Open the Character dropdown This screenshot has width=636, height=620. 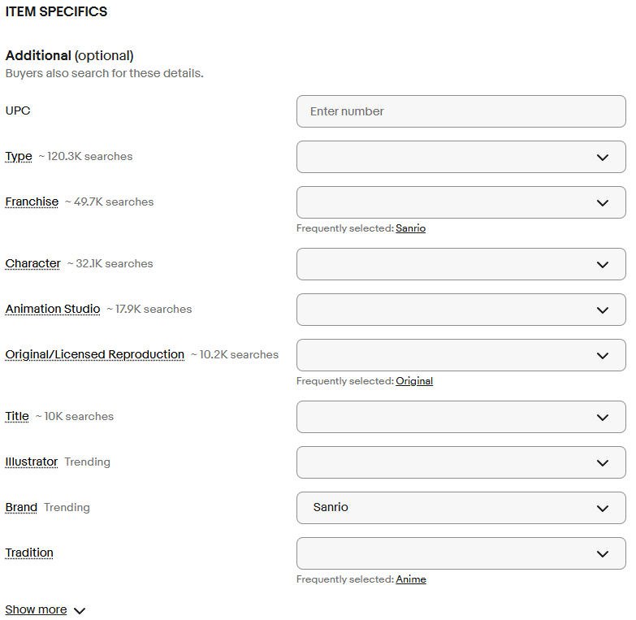(x=461, y=264)
